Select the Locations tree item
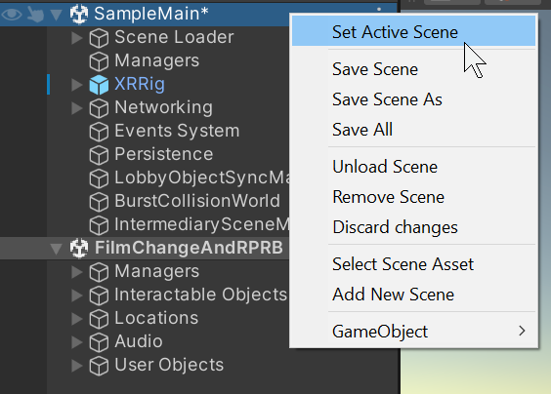 156,318
